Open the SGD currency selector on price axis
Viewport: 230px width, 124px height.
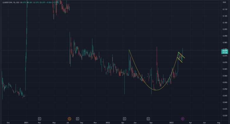click(225, 3)
